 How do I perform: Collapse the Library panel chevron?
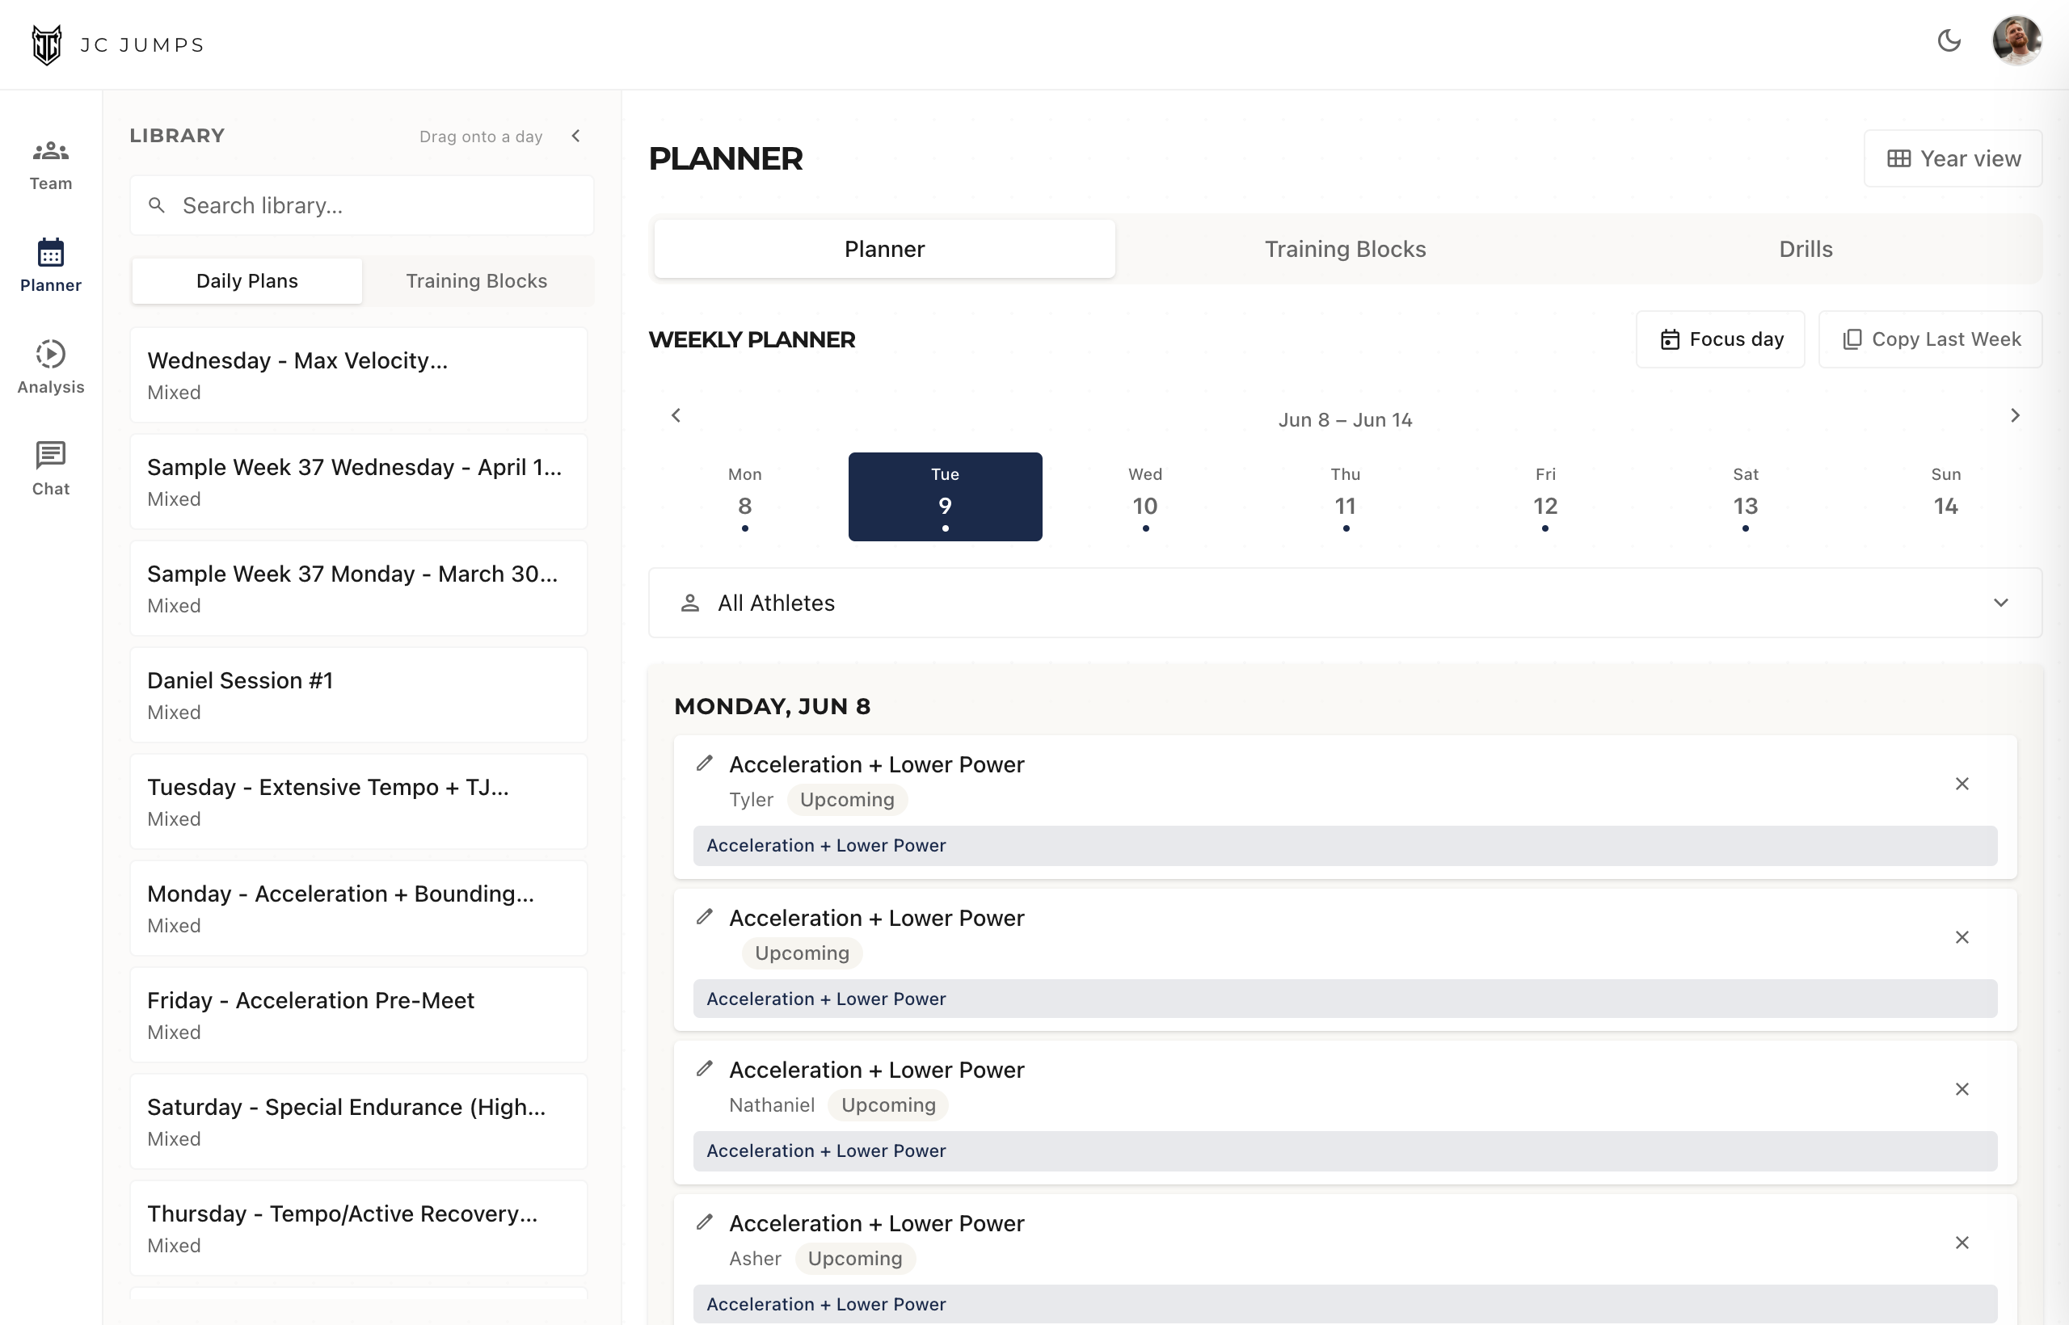pyautogui.click(x=575, y=136)
